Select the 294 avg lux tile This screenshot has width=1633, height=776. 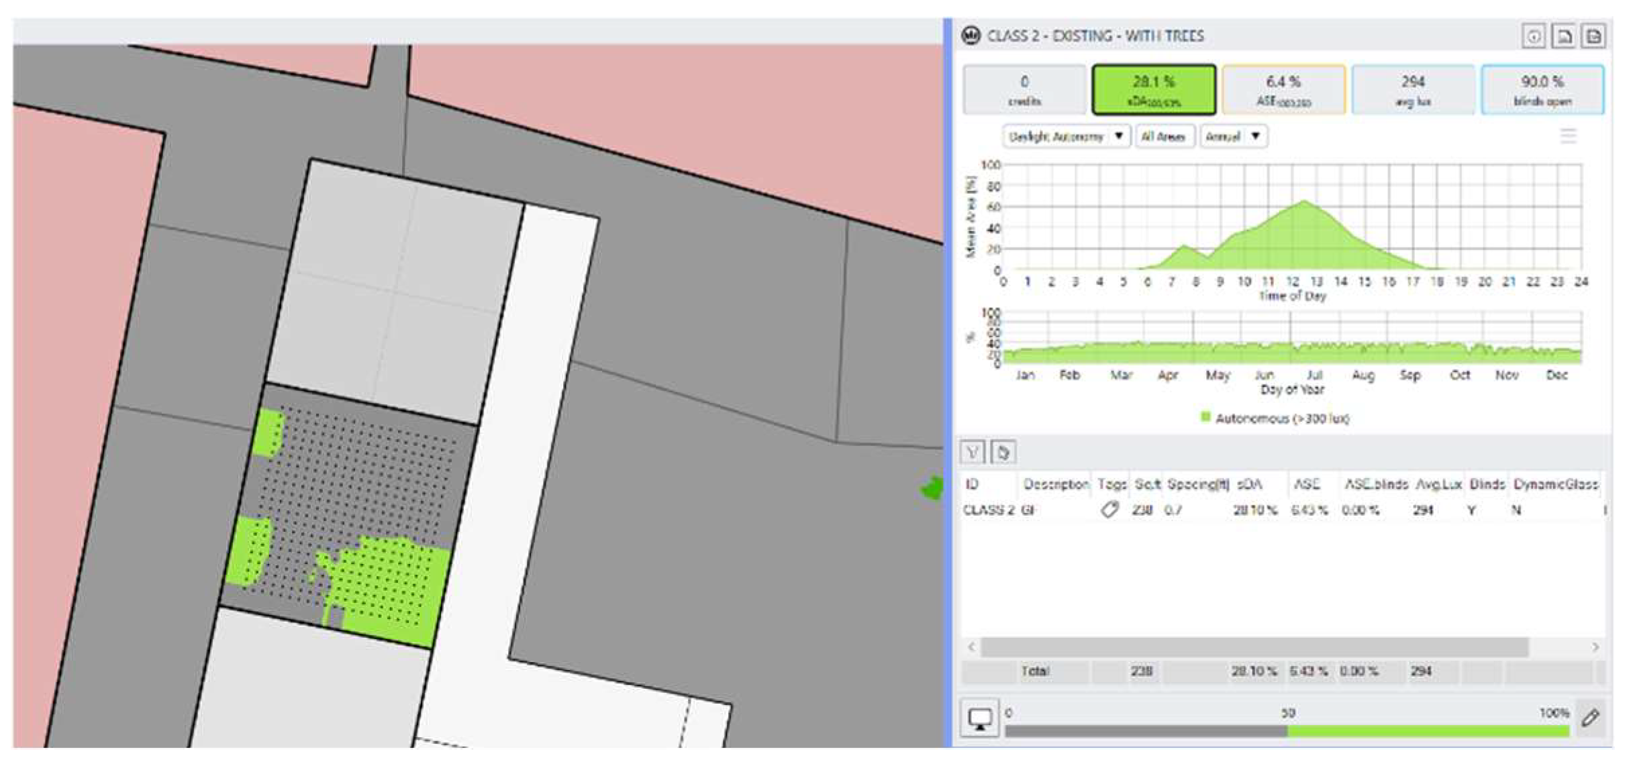tap(1413, 89)
